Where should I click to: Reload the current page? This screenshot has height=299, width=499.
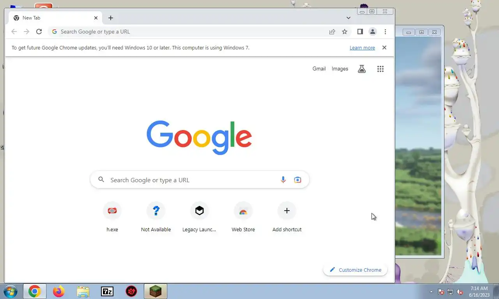click(x=39, y=32)
